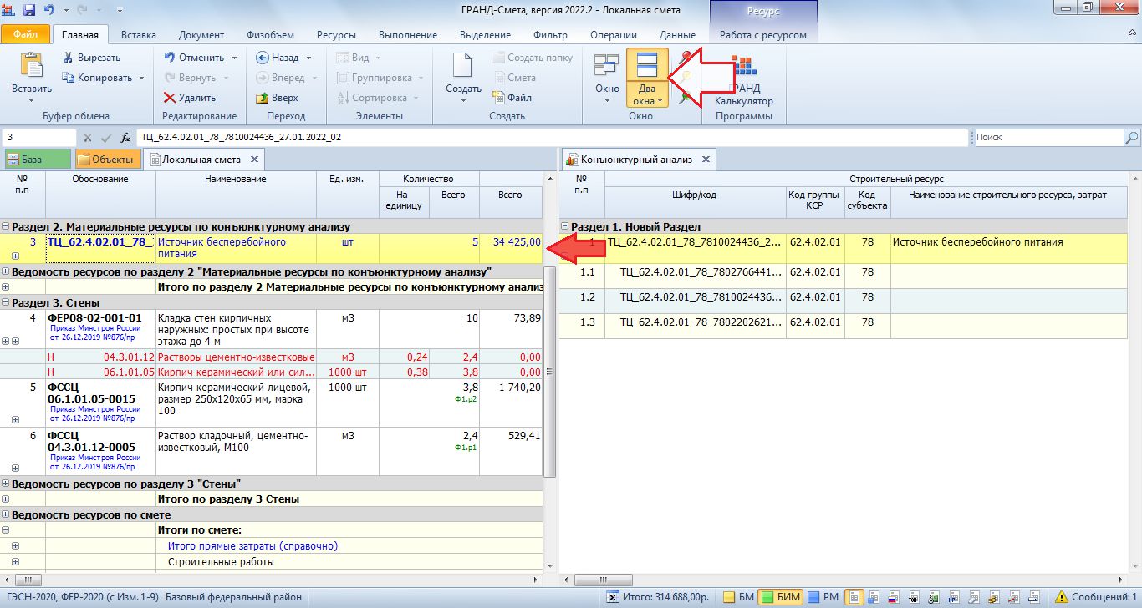Image resolution: width=1142 pixels, height=608 pixels.
Task: Open the Назад history dropdown arrow
Action: 308,58
